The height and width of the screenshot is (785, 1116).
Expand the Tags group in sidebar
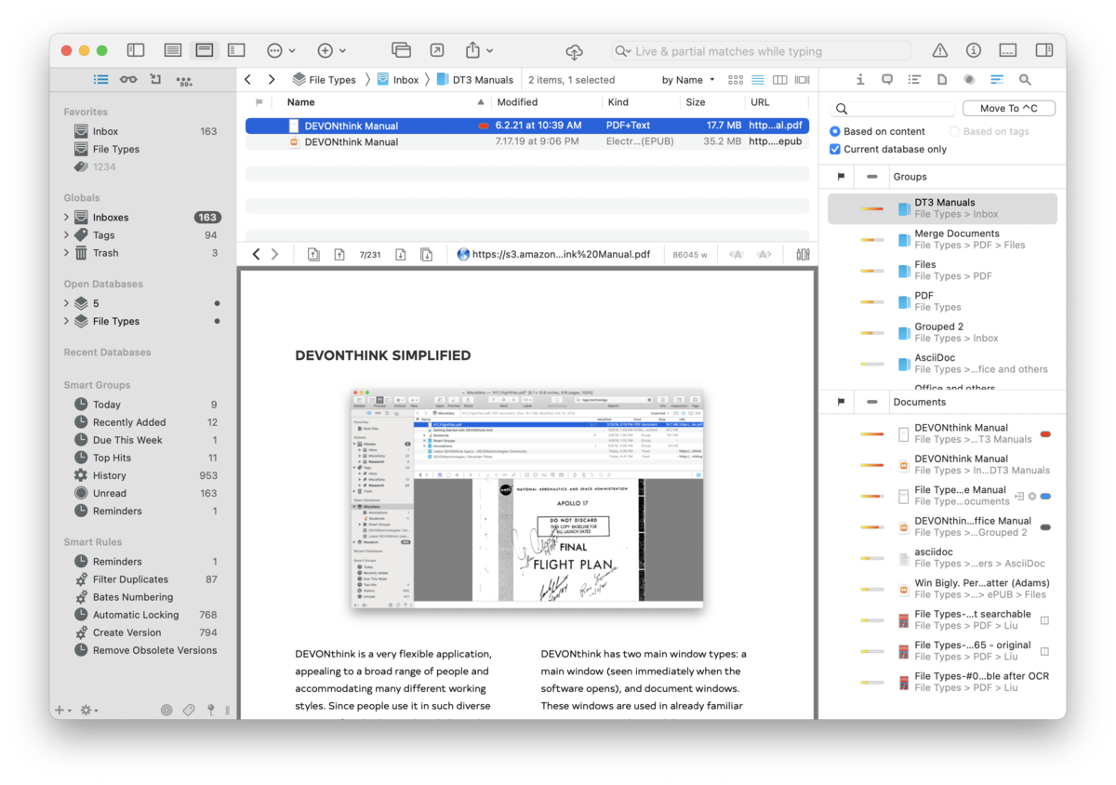[67, 235]
